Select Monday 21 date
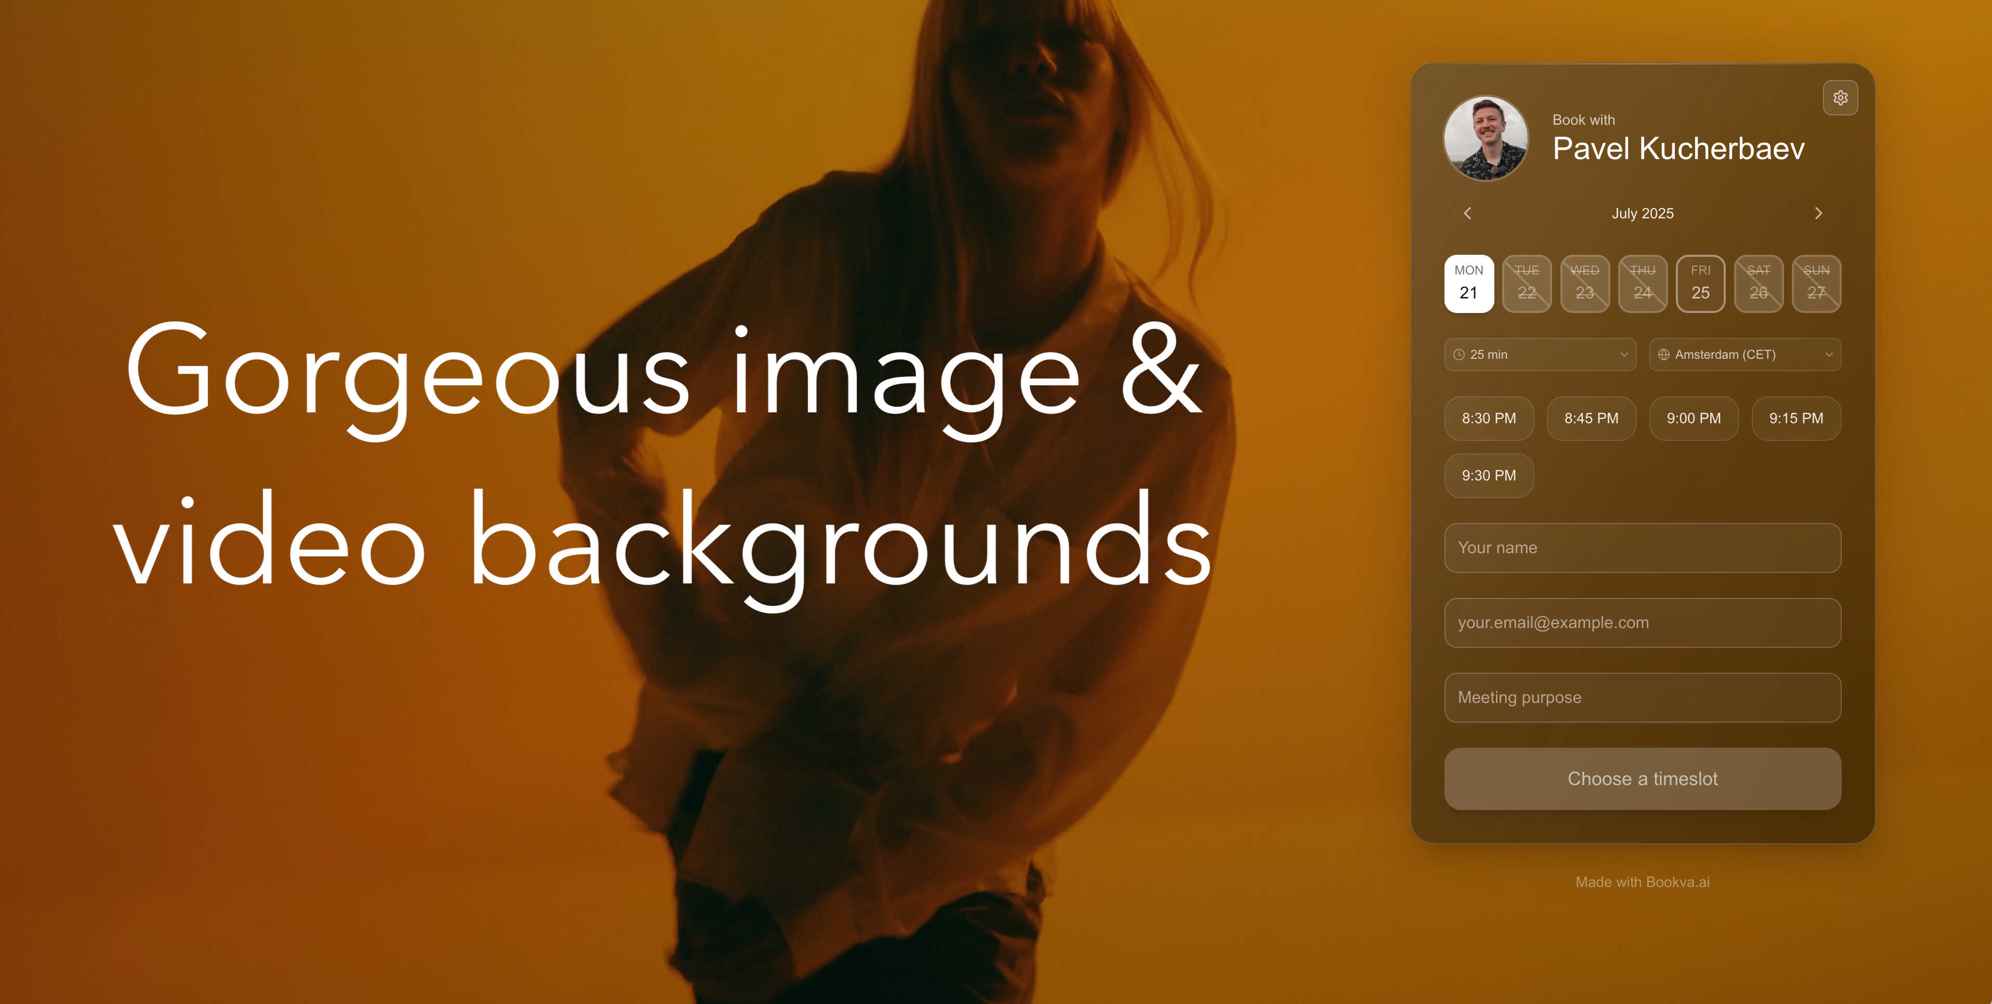Screen dimensions: 1992x1004 click(1468, 283)
